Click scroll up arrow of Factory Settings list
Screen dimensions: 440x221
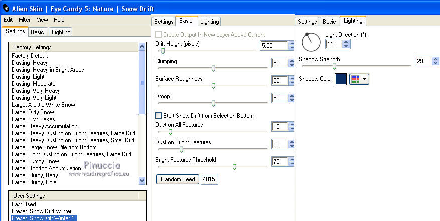142,46
